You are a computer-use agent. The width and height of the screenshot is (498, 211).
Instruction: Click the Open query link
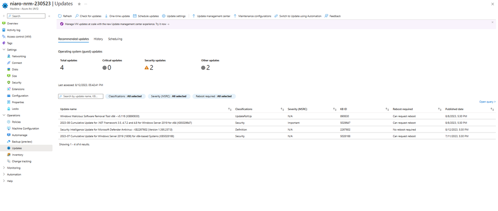point(488,102)
